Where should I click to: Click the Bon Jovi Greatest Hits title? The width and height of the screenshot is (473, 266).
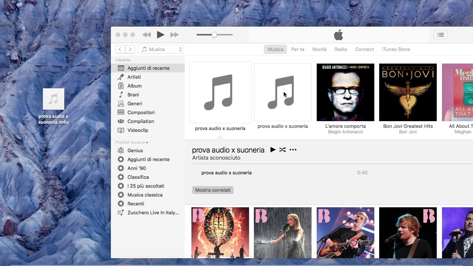408,126
